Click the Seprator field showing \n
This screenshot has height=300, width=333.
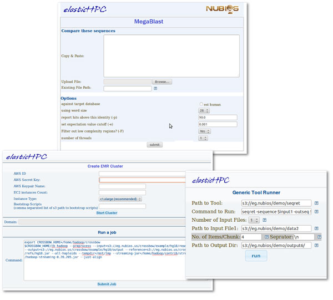304,237
